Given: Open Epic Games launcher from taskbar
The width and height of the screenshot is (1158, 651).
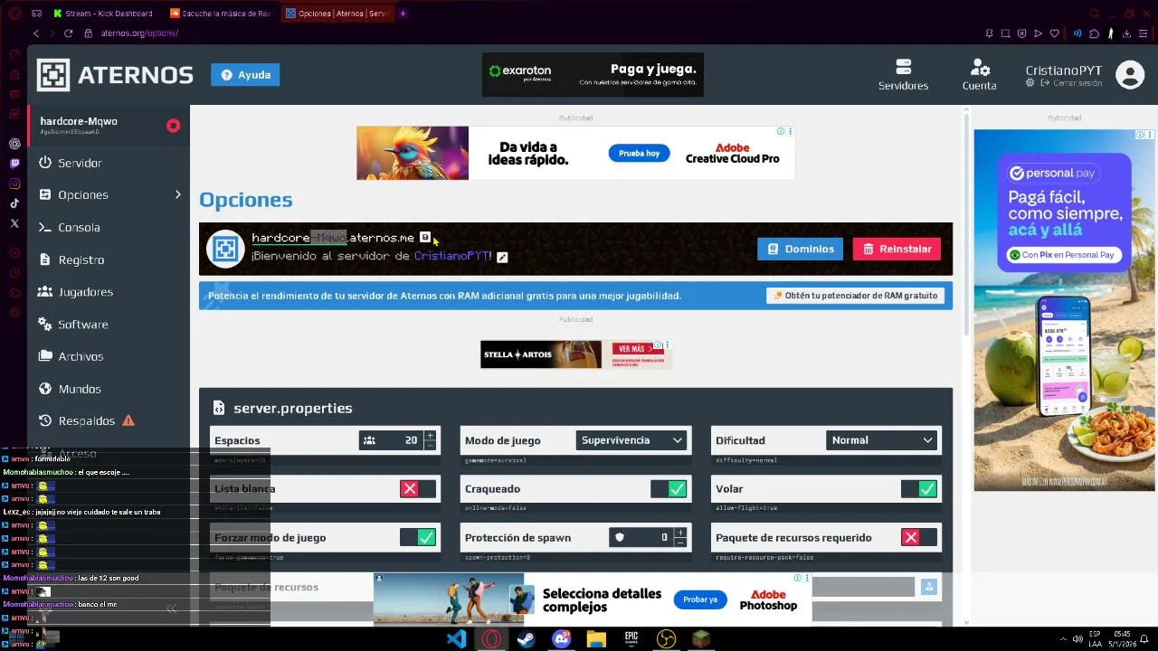Looking at the screenshot, I should 631,639.
